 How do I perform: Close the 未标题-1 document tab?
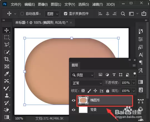click(71, 23)
